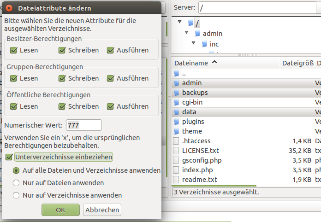Click the admin folder icon in file list
Image resolution: width=321 pixels, height=222 pixels.
pos(176,83)
